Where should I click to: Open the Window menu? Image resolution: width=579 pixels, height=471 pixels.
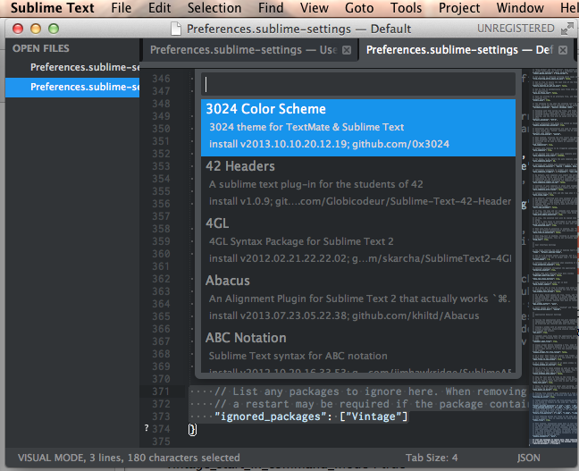click(x=520, y=8)
